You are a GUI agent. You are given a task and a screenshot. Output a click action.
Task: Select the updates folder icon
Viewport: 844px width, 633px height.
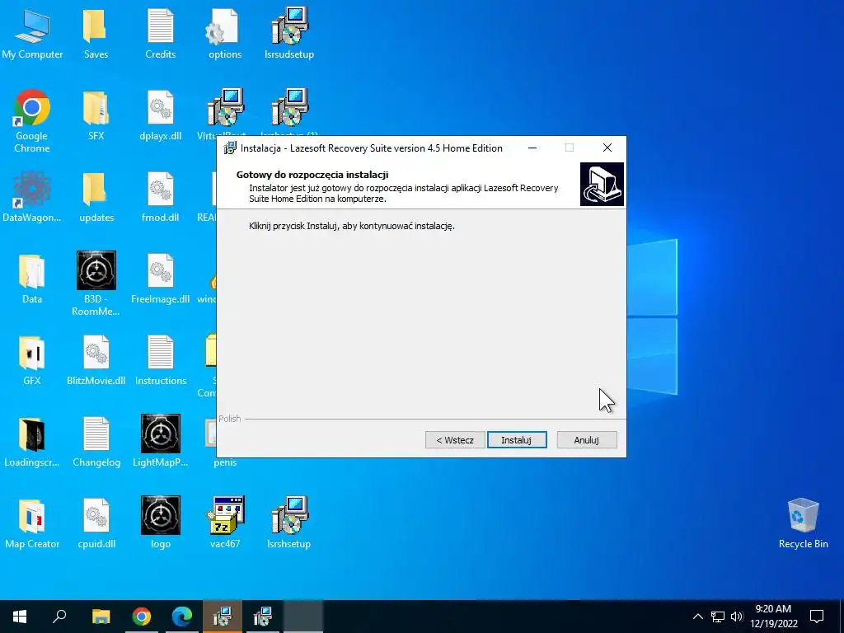96,198
